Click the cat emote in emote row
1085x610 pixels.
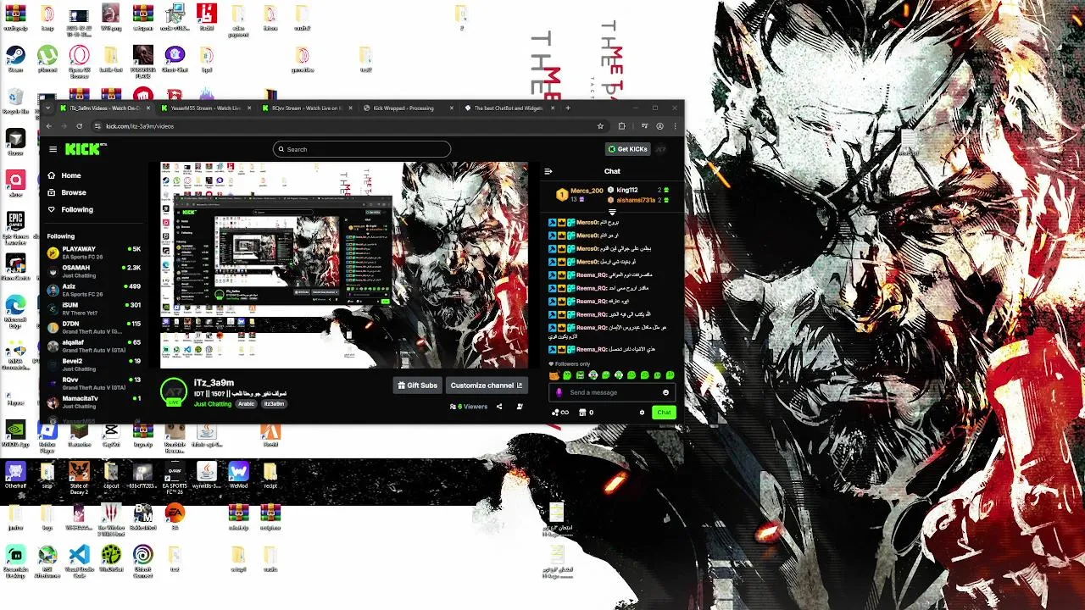(554, 375)
